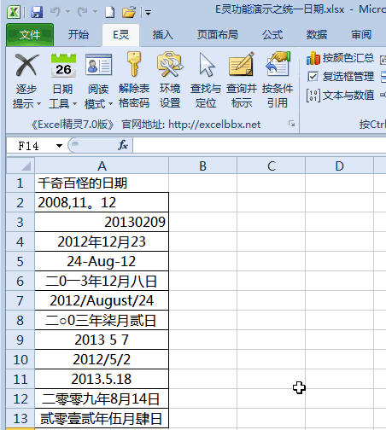Open the 页面布局 tab

218,35
